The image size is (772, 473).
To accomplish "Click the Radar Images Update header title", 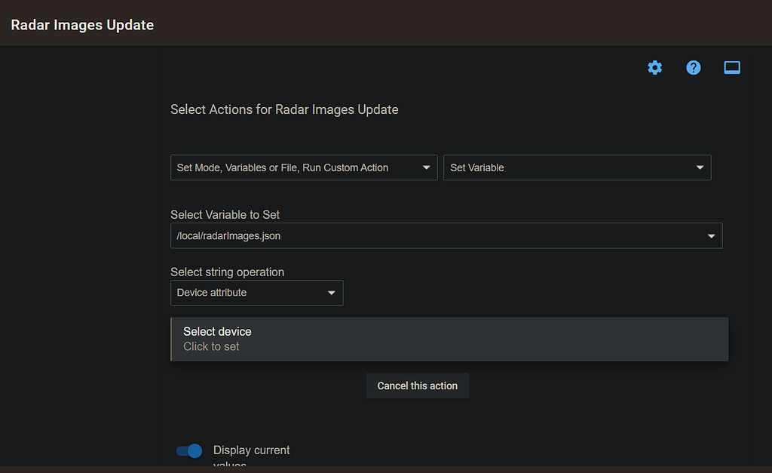I will [x=82, y=24].
